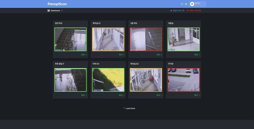Select the 3층 복도 card title

click(134, 23)
